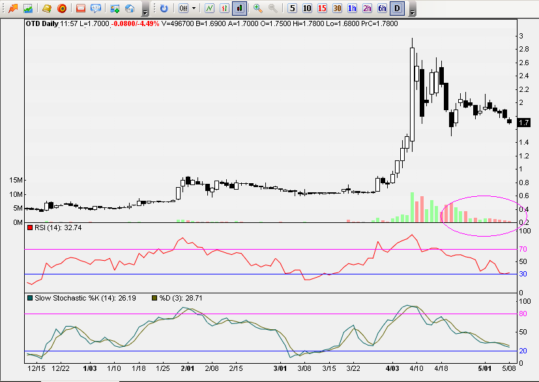Screen dimensions: 539x382
Task: Click the -0.0800/-4.49% change value
Action: [135, 23]
